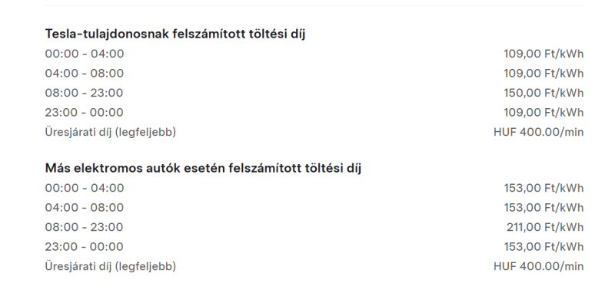This screenshot has width=615, height=293.
Task: Click the last Üresjárati díj (legfeljebb) label
Action: coord(111,266)
